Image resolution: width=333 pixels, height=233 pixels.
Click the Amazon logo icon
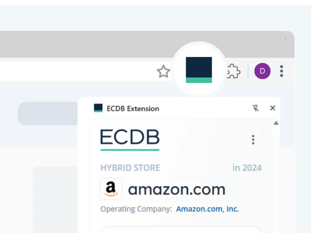point(111,189)
